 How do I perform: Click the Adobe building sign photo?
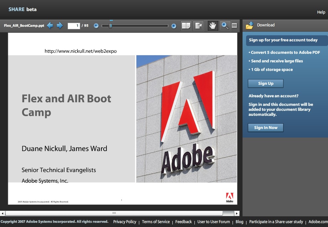[x=187, y=119]
